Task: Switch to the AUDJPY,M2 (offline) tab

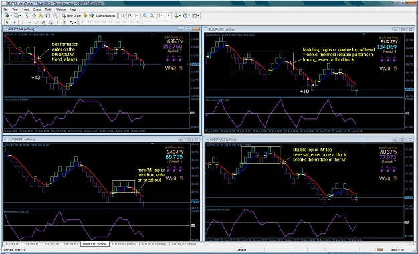Action: [x=154, y=244]
